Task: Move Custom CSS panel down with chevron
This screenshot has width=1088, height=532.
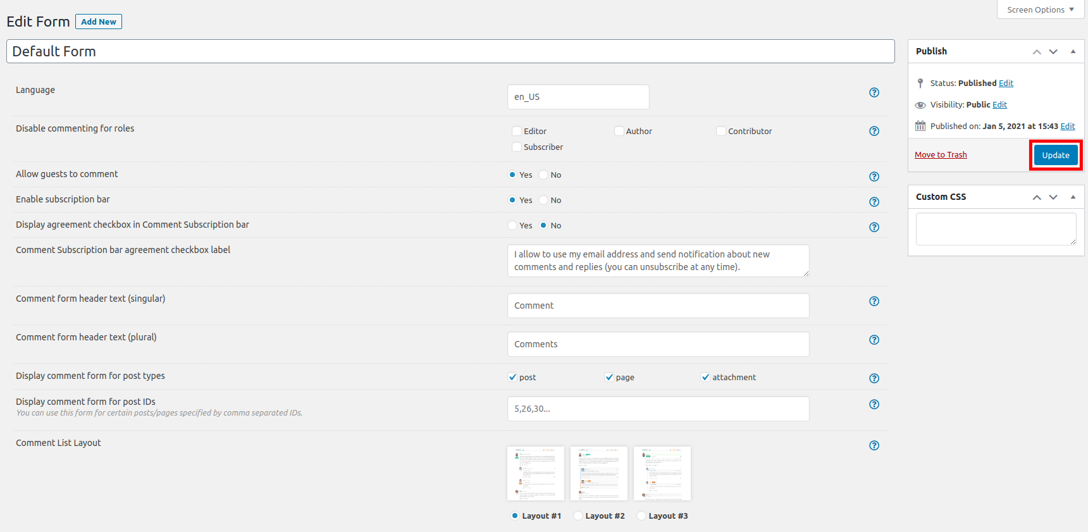Action: pyautogui.click(x=1053, y=197)
